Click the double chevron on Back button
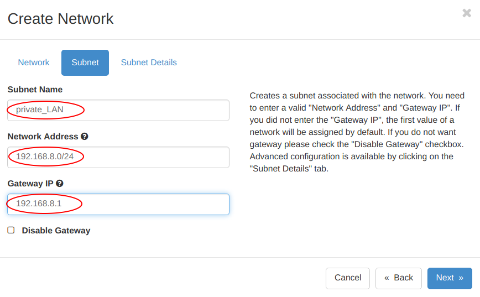 [387, 278]
